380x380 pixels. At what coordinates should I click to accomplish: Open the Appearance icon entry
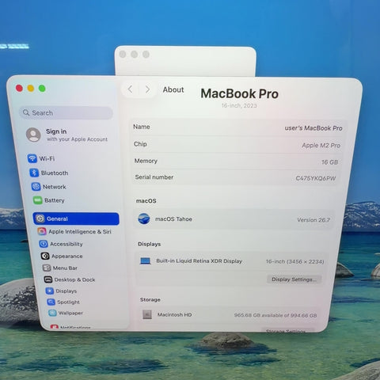coord(45,256)
